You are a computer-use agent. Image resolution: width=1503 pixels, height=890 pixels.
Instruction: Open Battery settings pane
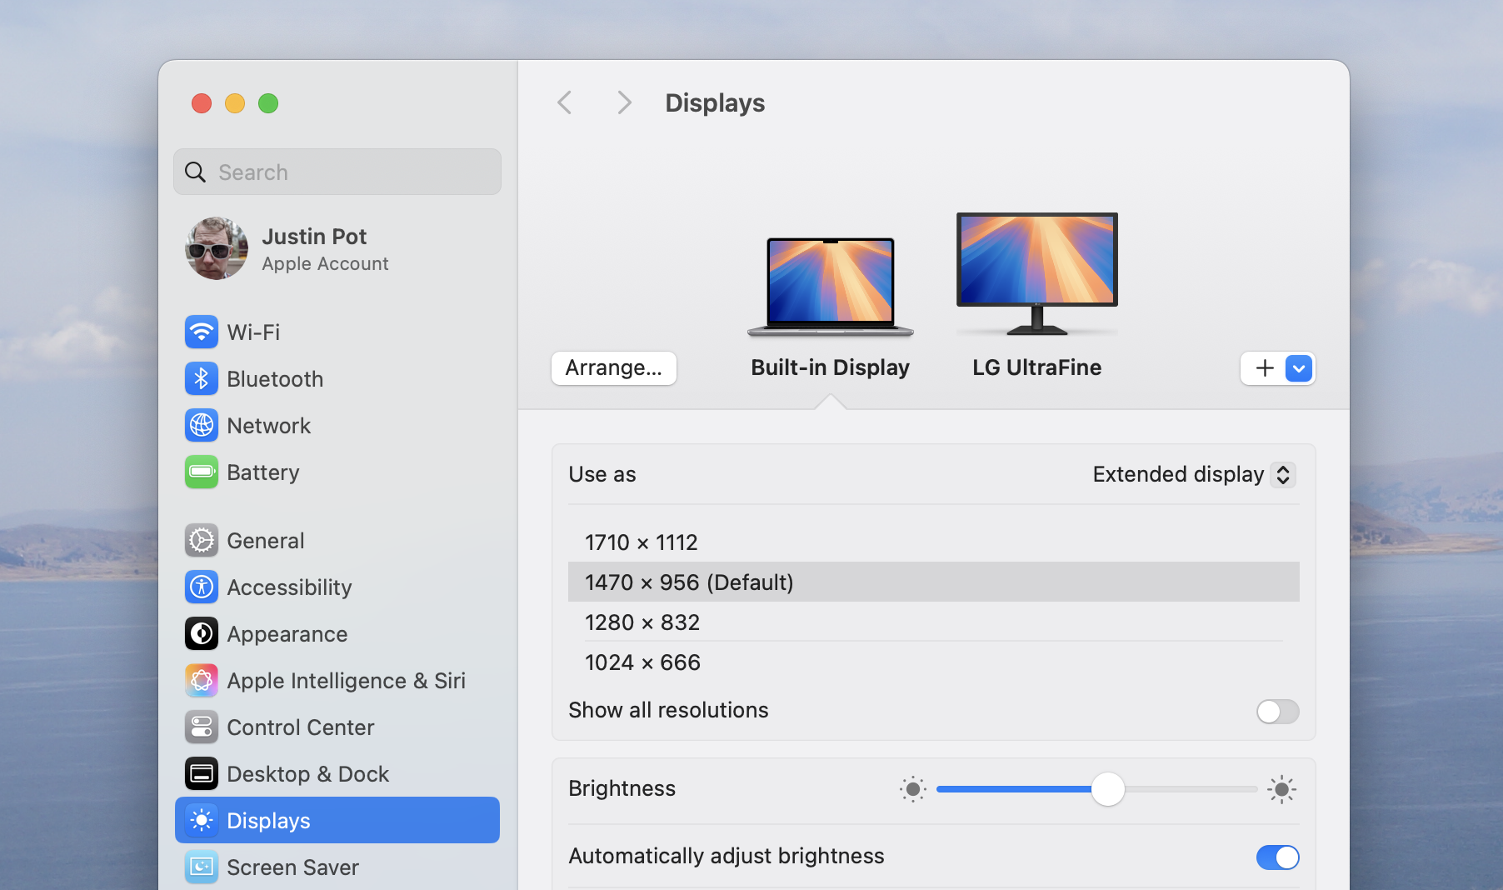(x=337, y=472)
